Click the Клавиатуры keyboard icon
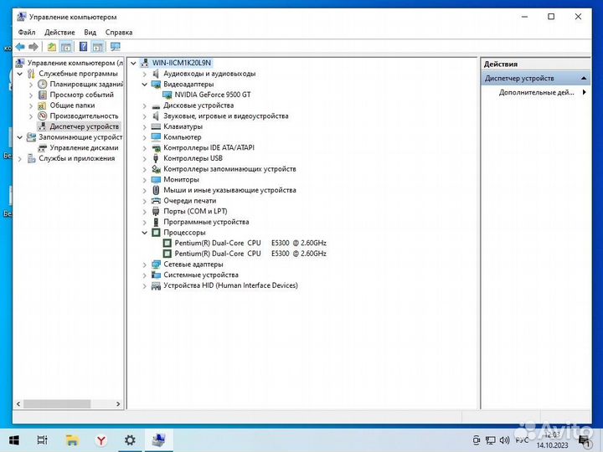 coord(156,126)
